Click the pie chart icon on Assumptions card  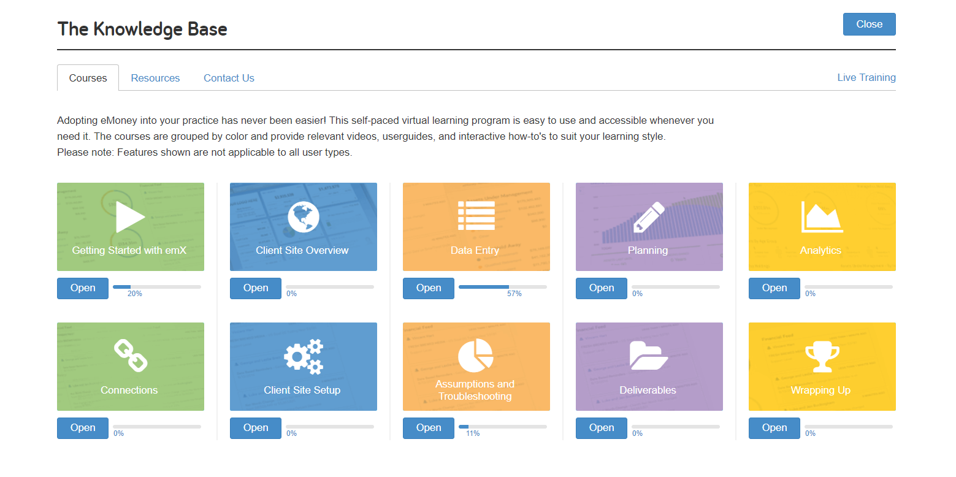click(476, 355)
